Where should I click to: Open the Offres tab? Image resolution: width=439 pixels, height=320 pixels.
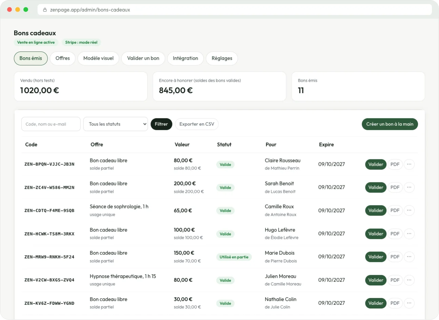63,58
